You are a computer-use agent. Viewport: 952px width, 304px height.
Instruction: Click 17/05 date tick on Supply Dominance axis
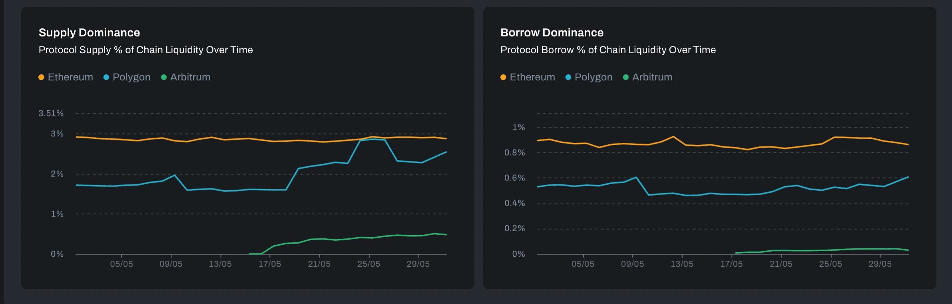click(x=270, y=264)
